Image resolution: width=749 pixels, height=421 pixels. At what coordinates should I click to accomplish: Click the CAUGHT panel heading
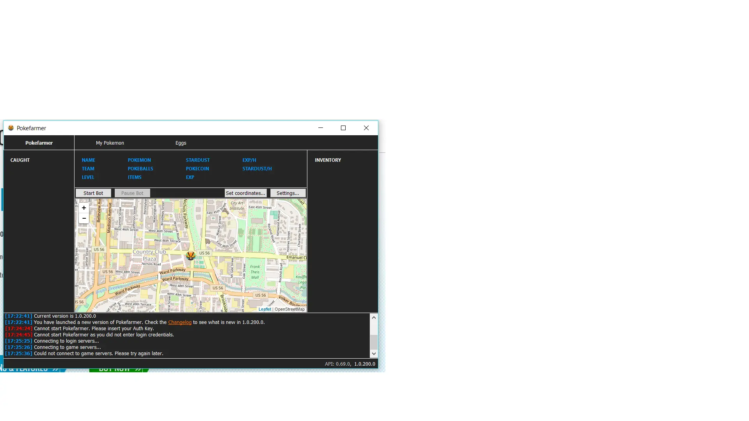pos(20,160)
